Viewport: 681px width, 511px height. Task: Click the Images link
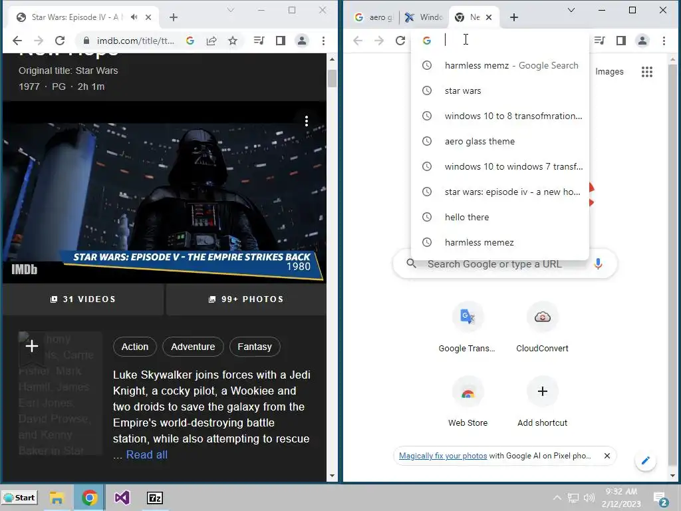609,72
